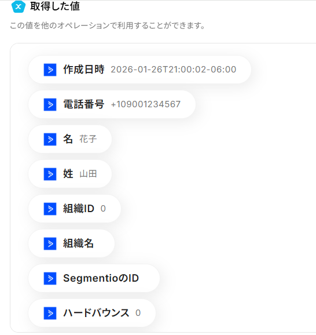Select the 作成日時 label text
The height and width of the screenshot is (335, 316).
(84, 70)
